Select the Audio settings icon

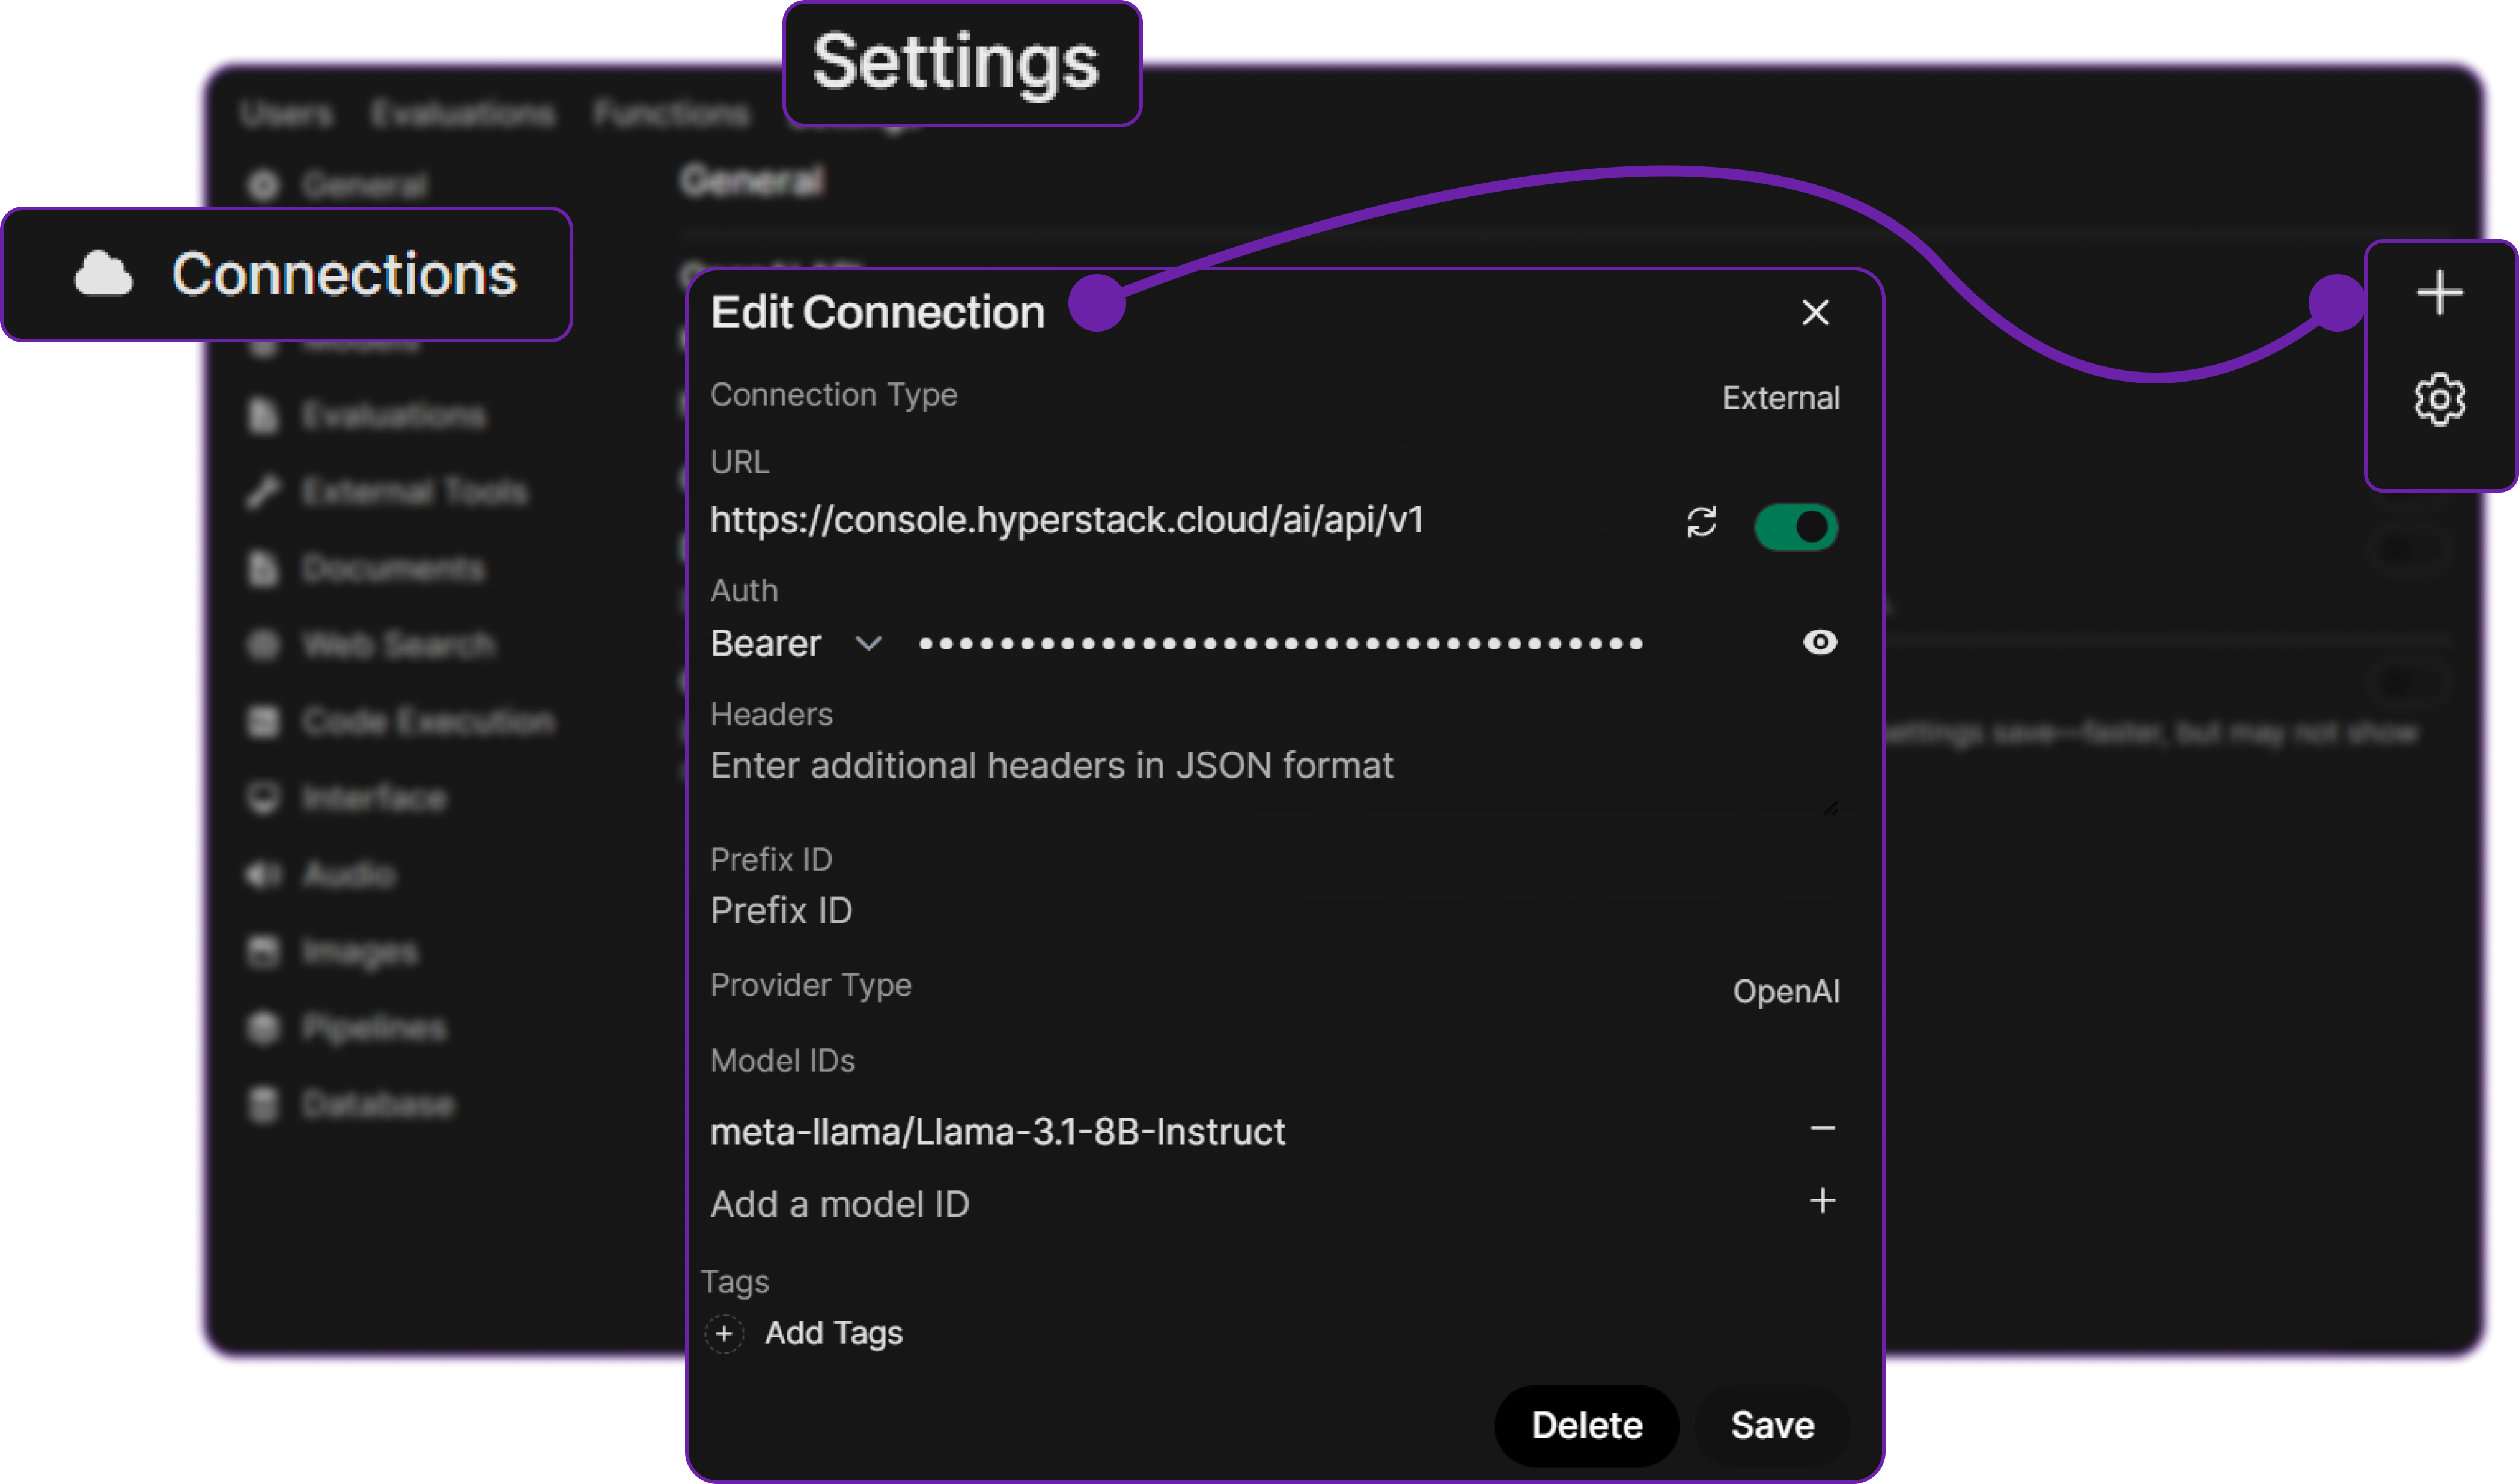coord(263,875)
